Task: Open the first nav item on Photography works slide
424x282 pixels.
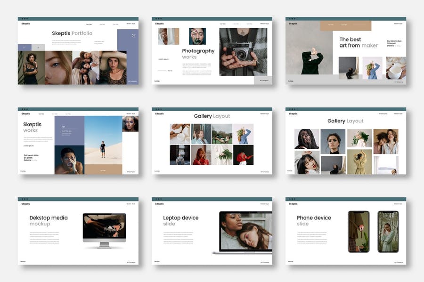Action: (x=222, y=24)
